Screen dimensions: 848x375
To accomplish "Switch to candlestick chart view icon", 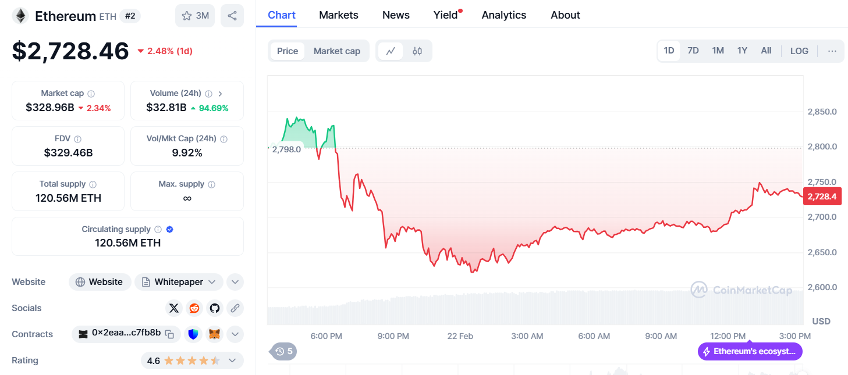I will point(417,51).
